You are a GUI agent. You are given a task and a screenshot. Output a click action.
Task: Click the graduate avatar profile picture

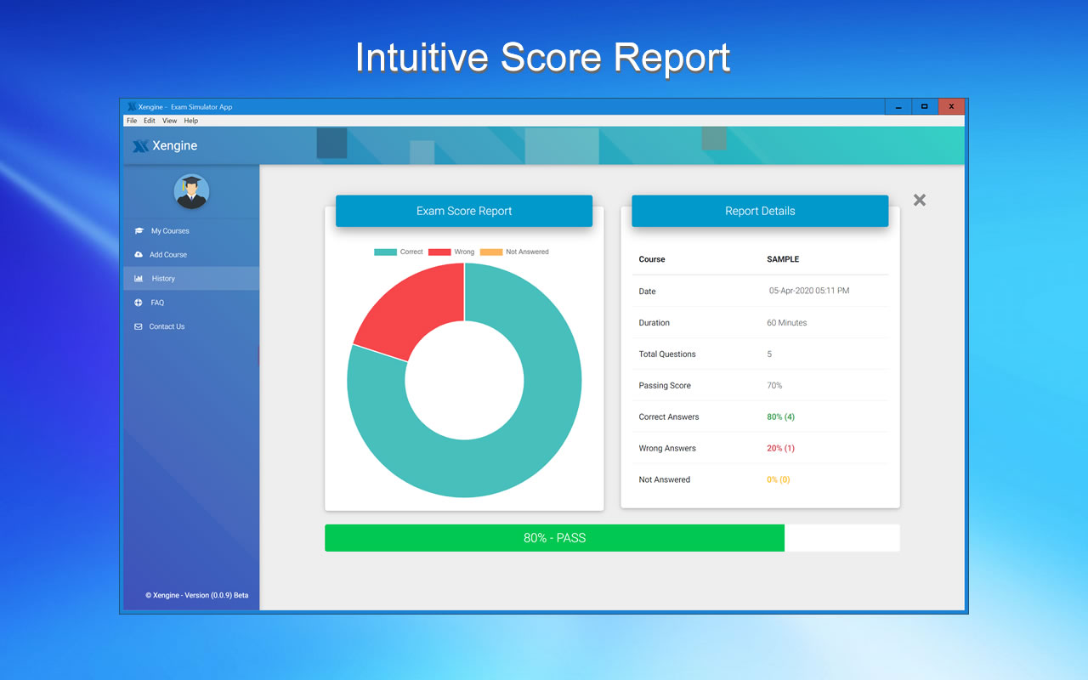(x=191, y=191)
